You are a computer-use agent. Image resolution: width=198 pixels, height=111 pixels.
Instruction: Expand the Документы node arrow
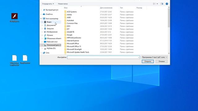tap(42, 25)
